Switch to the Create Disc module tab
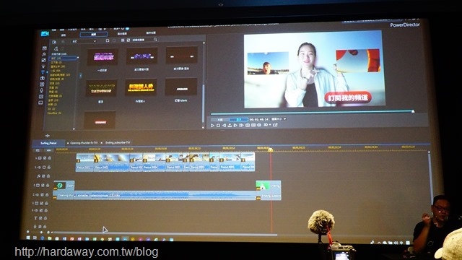 (151, 33)
